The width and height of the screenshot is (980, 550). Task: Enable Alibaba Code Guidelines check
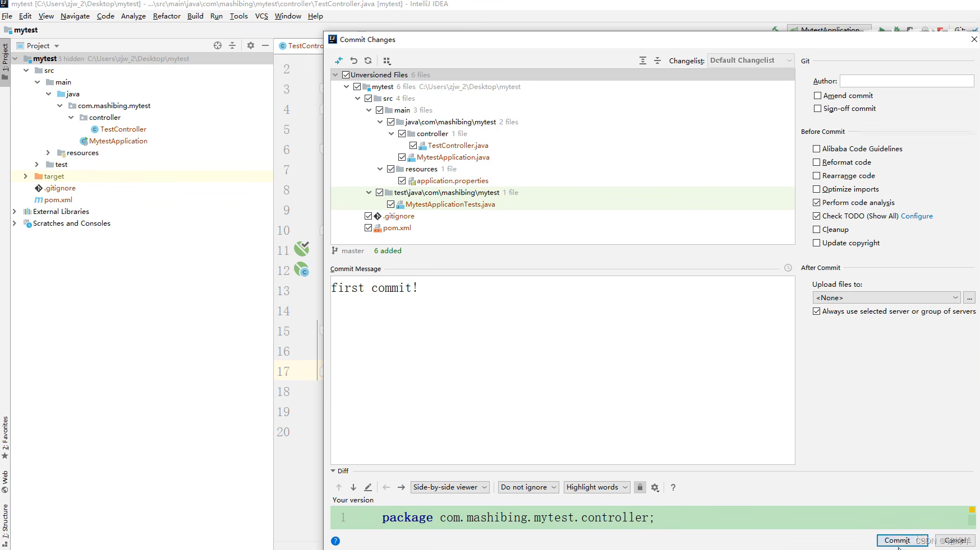(x=817, y=149)
